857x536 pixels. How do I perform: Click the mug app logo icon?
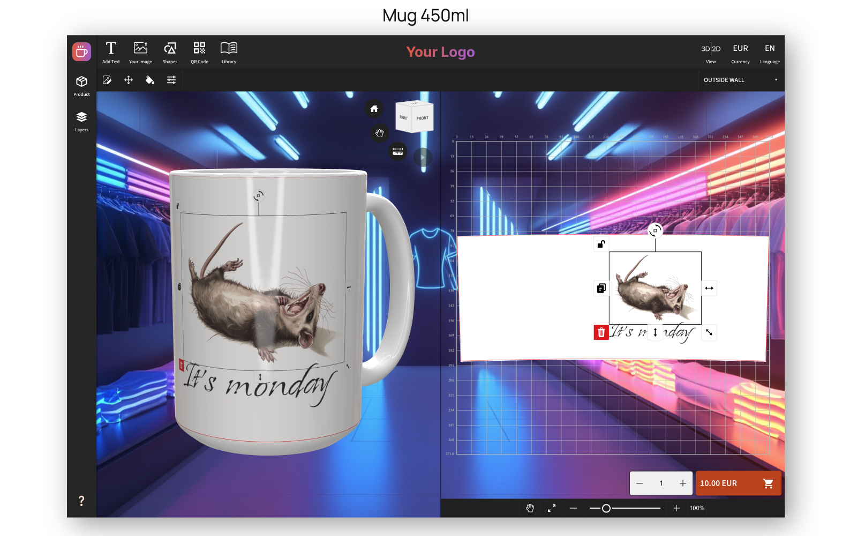click(81, 52)
